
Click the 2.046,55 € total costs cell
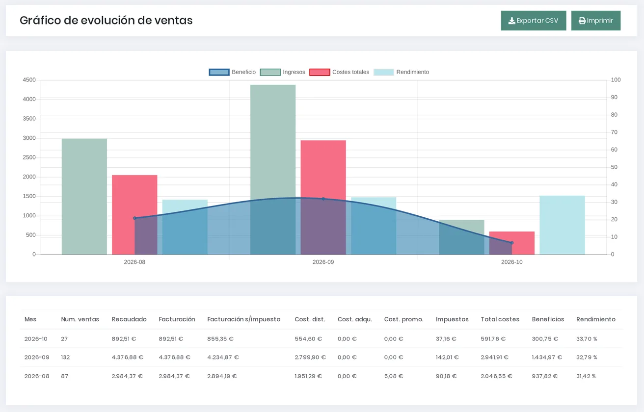pyautogui.click(x=497, y=376)
